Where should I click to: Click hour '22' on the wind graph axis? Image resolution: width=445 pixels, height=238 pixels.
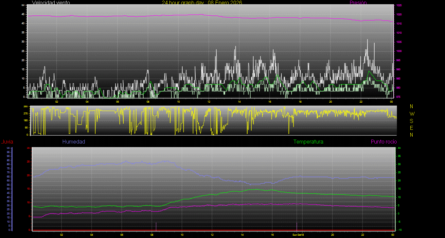point(361,102)
